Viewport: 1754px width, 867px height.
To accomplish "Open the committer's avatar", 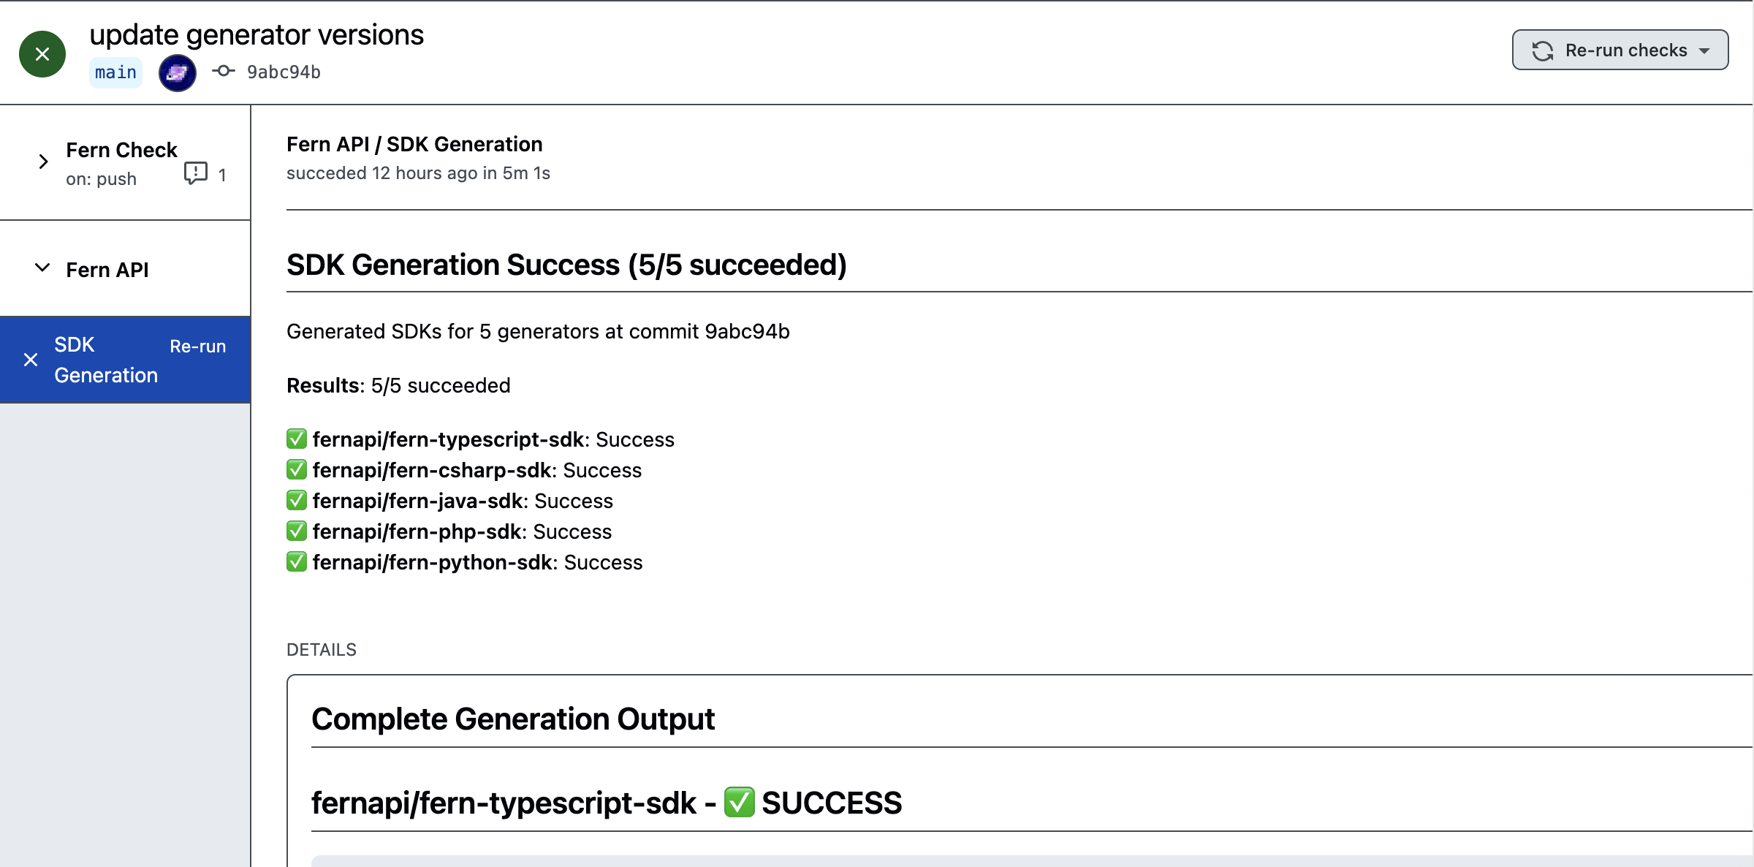I will tap(177, 72).
